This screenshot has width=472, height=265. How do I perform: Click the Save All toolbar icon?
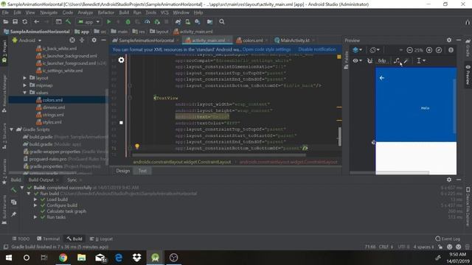(15, 21)
